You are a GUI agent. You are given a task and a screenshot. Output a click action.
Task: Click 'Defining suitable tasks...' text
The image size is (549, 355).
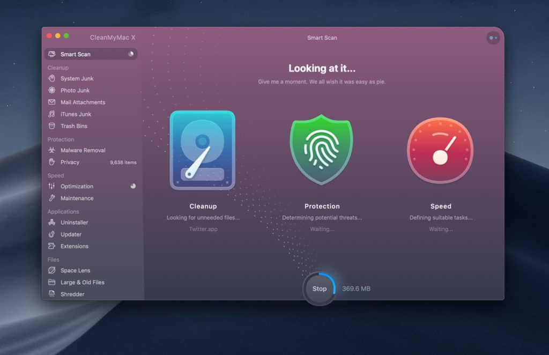[x=441, y=217]
